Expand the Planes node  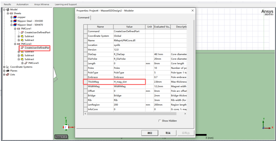4,71
